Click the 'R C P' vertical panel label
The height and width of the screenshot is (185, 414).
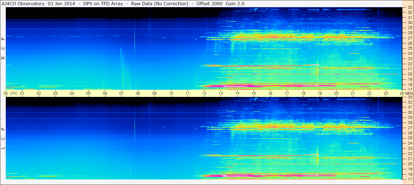(x=3, y=48)
